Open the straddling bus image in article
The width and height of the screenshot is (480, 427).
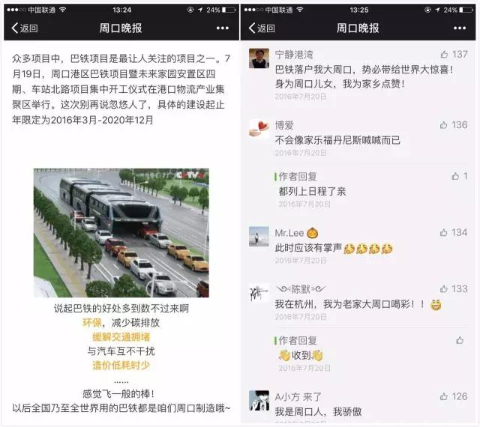click(x=121, y=233)
